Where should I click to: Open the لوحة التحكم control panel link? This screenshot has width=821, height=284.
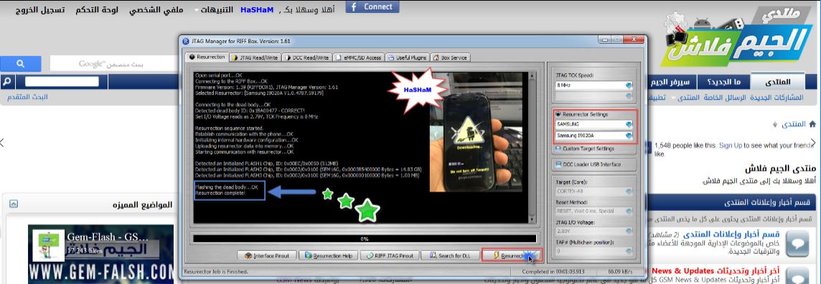pyautogui.click(x=97, y=10)
